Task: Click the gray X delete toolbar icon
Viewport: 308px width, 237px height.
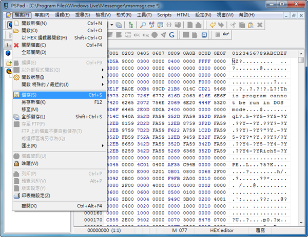Action: point(261,25)
